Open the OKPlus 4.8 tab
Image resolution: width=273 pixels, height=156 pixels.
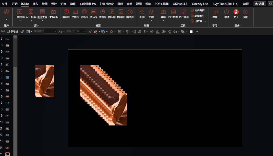180,4
